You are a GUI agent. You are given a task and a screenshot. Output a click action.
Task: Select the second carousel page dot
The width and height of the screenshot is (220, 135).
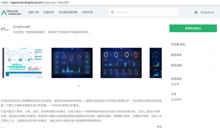coord(82,86)
